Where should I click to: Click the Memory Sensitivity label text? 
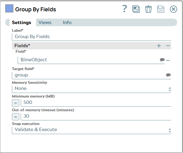click(29, 83)
